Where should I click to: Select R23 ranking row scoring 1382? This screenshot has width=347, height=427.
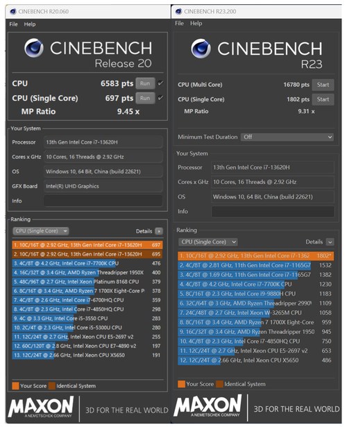pos(256,275)
